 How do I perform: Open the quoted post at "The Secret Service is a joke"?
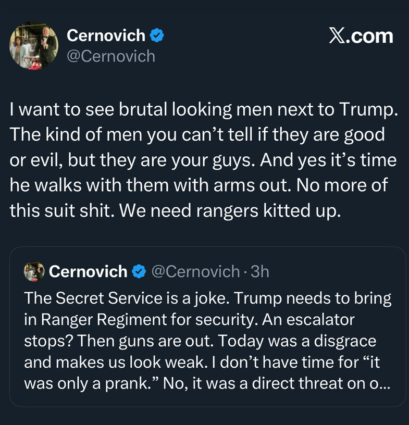pos(207,298)
